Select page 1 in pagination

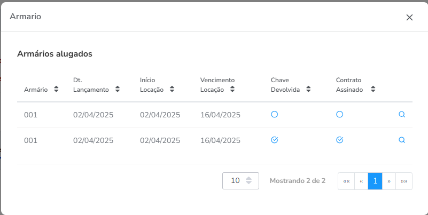375,181
